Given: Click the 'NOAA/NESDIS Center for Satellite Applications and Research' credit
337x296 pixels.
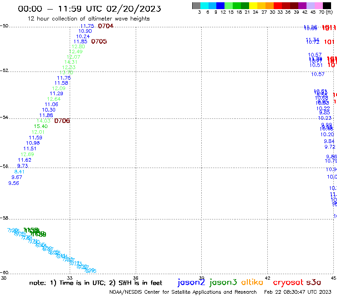Looking at the screenshot, I should 183,292.
